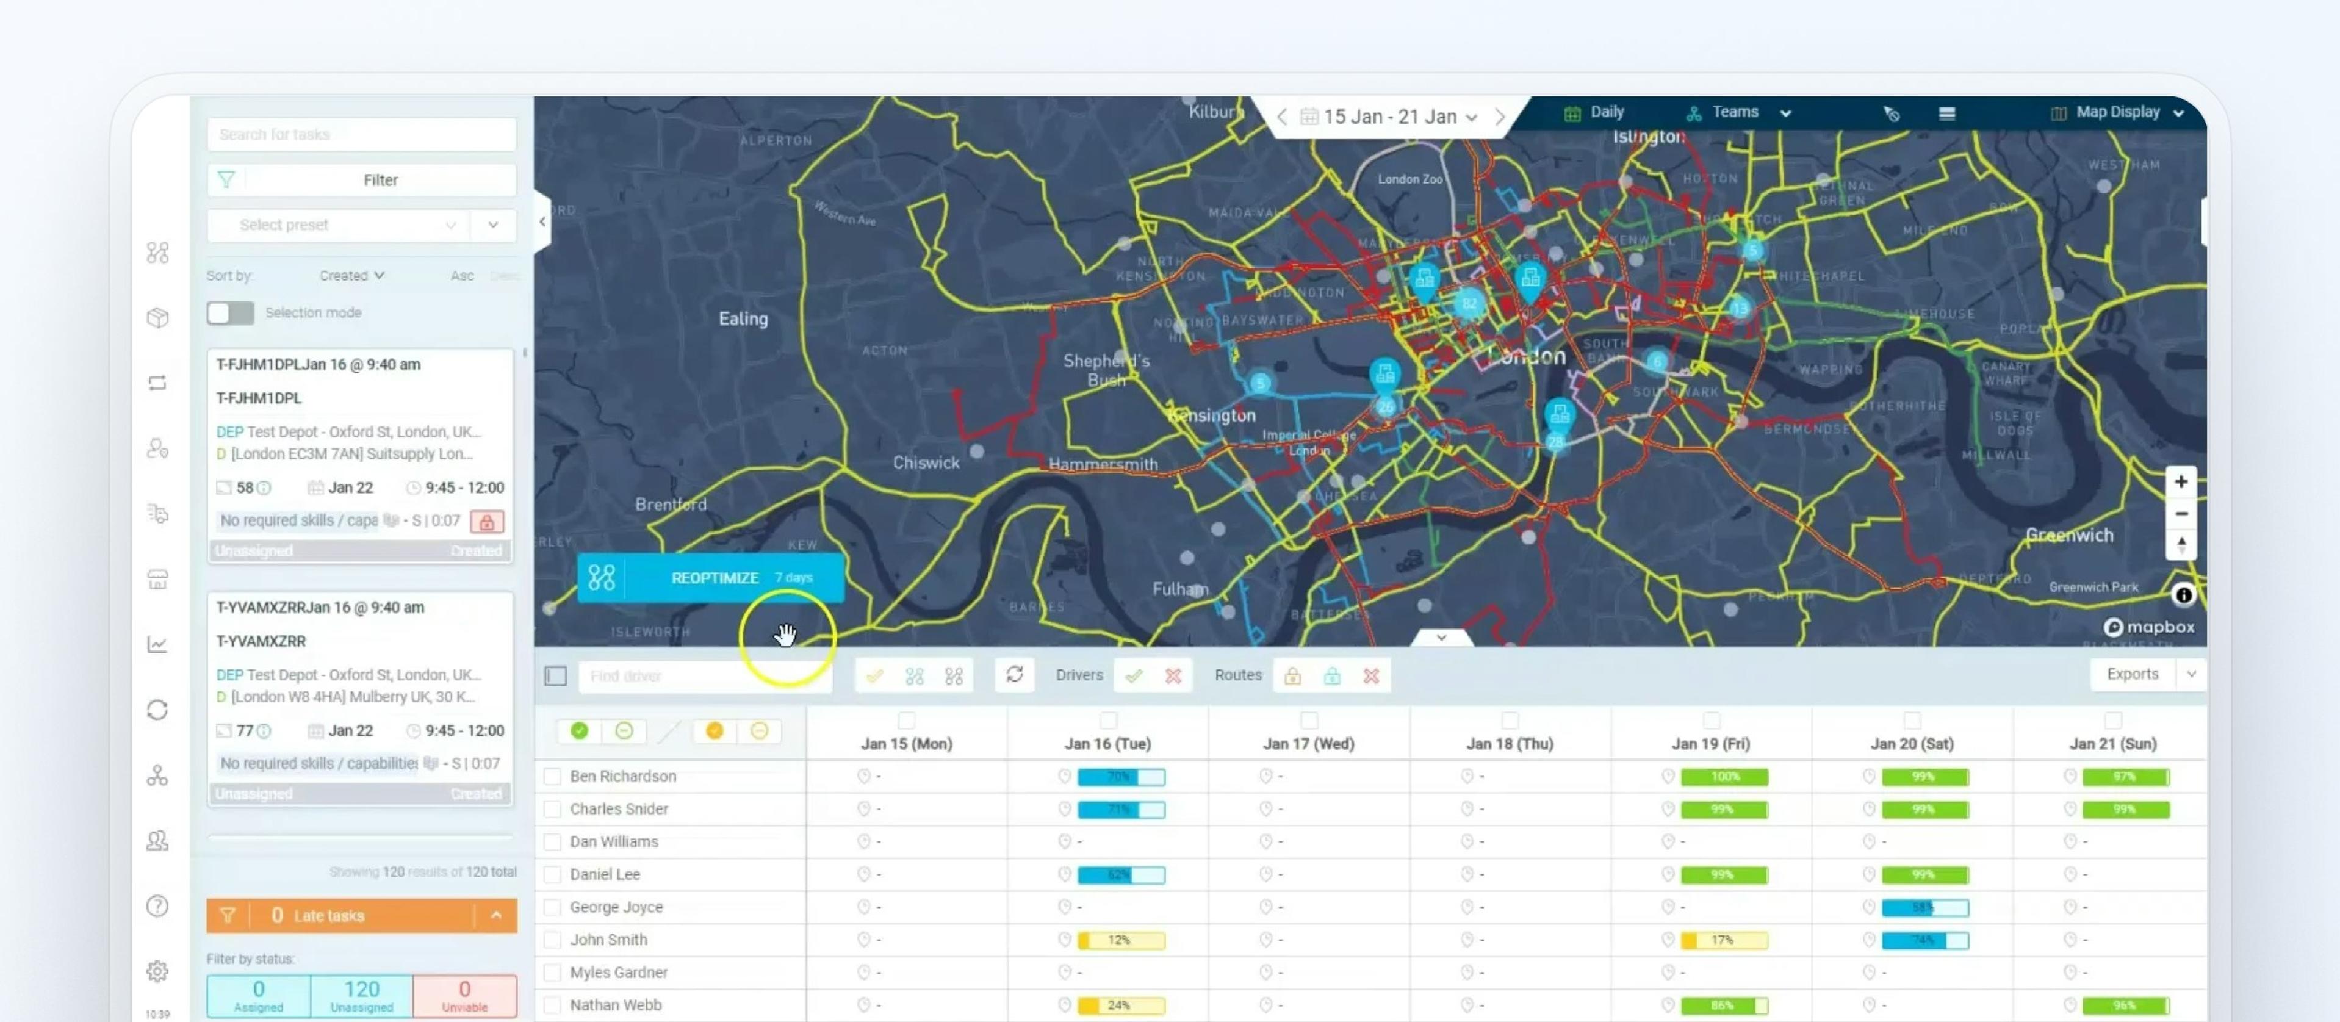Image resolution: width=2340 pixels, height=1022 pixels.
Task: Open the Select preset dropdown
Action: coord(338,225)
